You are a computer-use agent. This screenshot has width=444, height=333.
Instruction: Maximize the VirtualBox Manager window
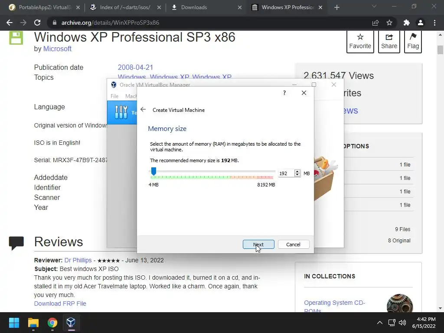314,85
